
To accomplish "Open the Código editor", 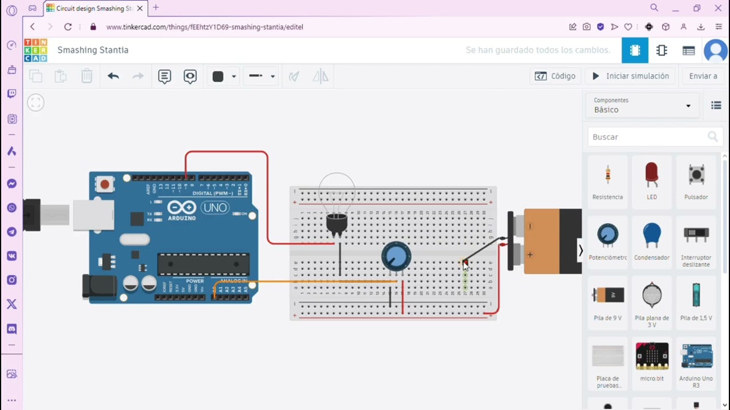I will pos(555,76).
